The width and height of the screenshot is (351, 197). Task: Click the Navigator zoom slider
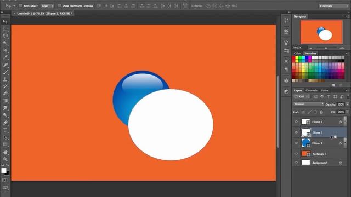tap(326, 48)
